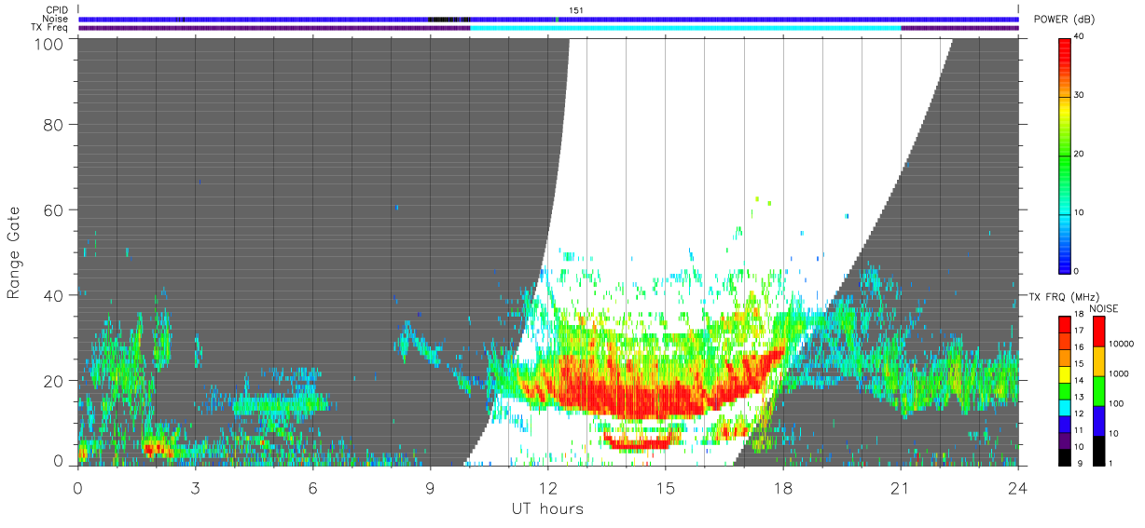This screenshot has height=528, width=1145.
Task: Click the 40 label on the power color bar
Action: (x=1079, y=36)
